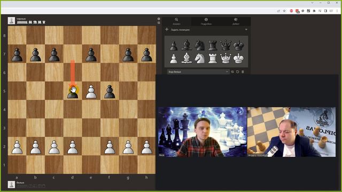
Task: Click the flip board icon beside move dropdown
Action: pos(232,72)
